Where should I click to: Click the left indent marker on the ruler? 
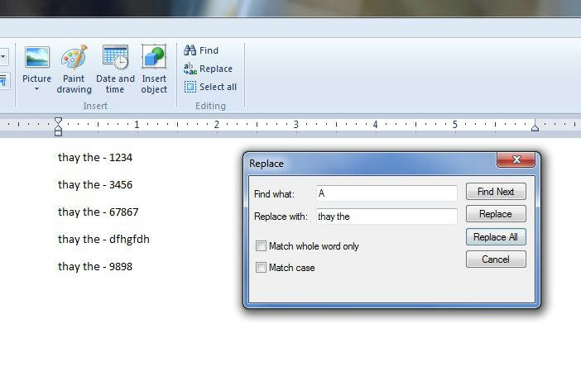click(58, 126)
